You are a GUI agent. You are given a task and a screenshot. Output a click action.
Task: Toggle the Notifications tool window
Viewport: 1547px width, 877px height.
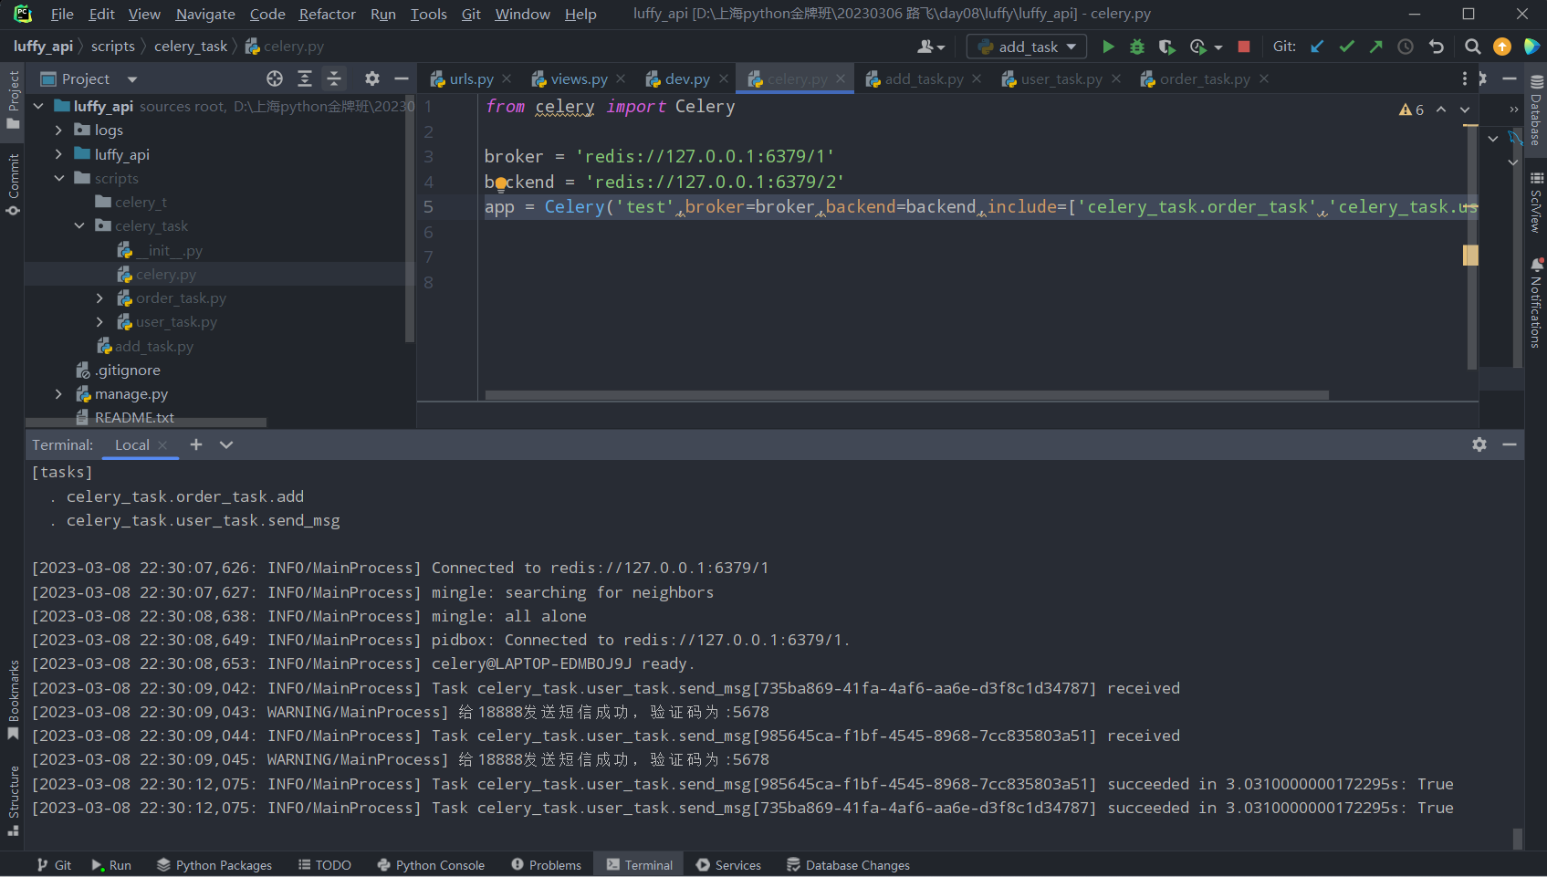1536,303
